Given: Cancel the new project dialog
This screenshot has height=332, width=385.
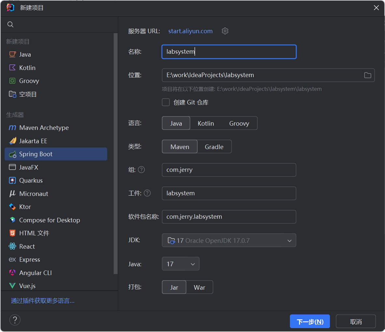Looking at the screenshot, I should pyautogui.click(x=356, y=322).
